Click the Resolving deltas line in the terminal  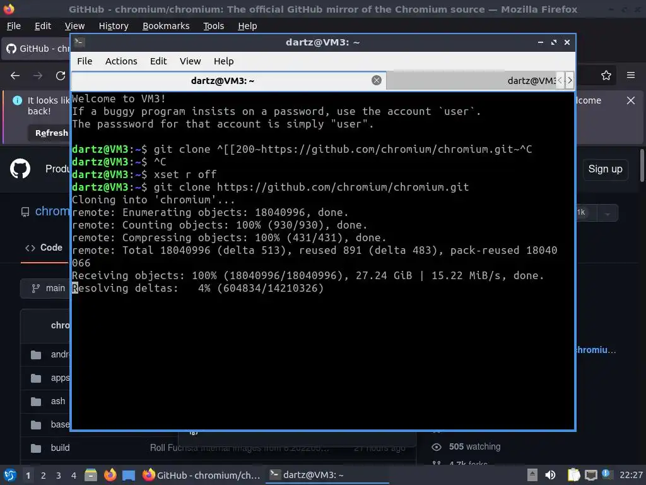coord(197,288)
